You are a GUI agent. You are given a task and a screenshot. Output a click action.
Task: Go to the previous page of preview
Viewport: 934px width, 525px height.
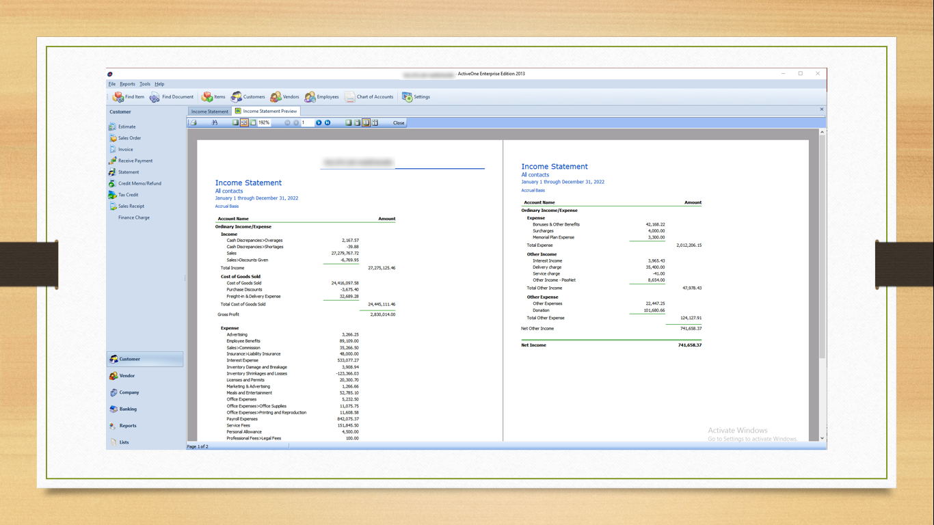(x=296, y=123)
